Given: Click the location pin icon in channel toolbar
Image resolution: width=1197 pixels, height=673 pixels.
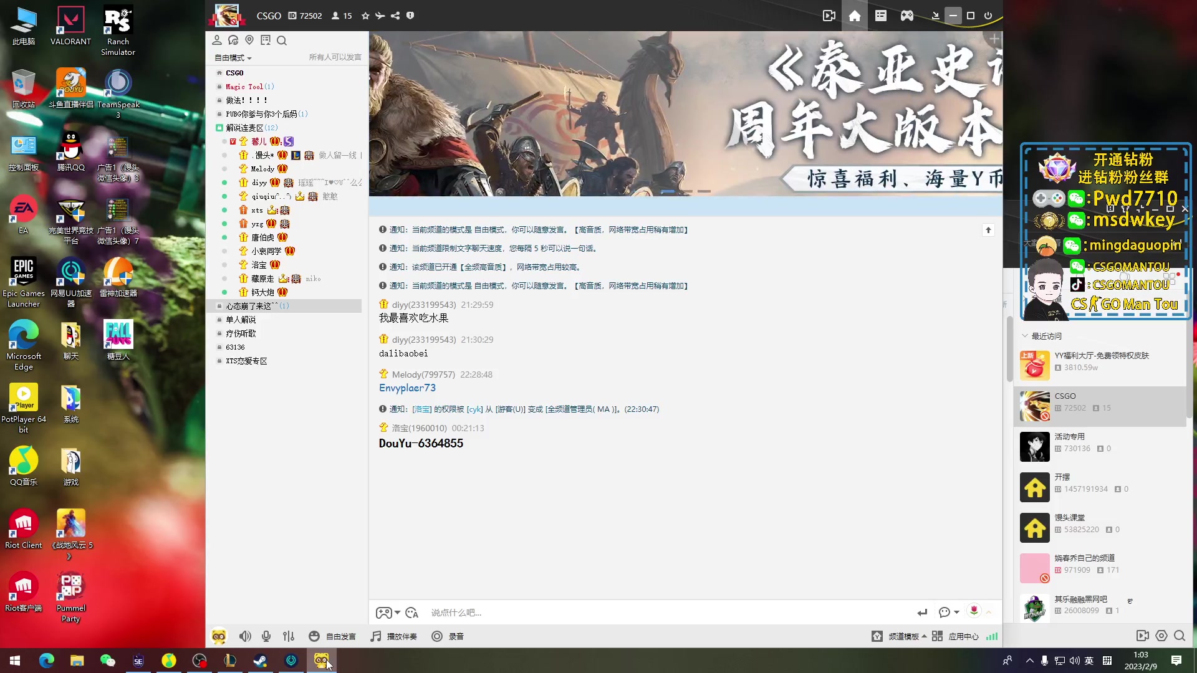Looking at the screenshot, I should coord(249,40).
